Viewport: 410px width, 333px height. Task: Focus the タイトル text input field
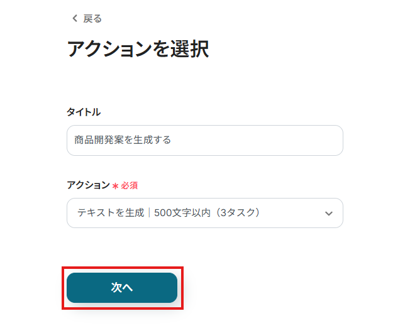click(204, 140)
